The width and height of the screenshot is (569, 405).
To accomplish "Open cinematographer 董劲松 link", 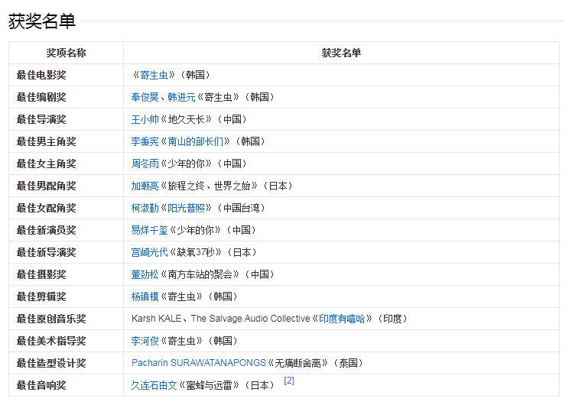I will (x=145, y=274).
